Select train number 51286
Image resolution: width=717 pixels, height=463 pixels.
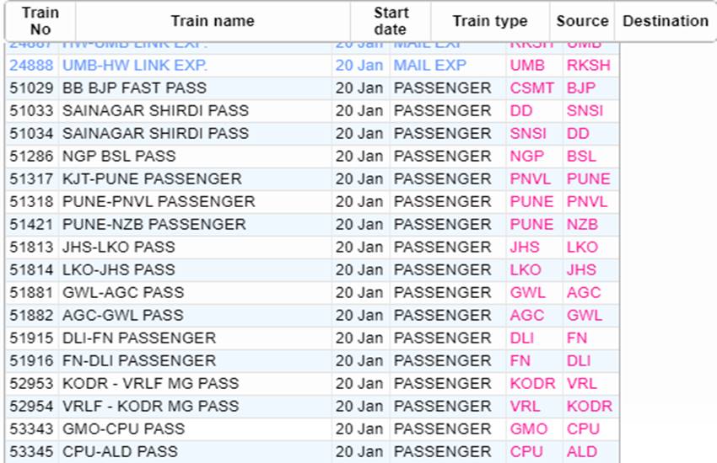point(32,156)
